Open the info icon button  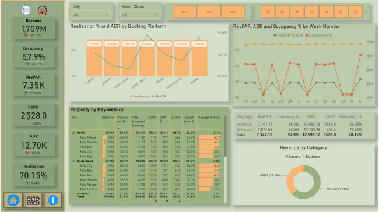click(52, 200)
